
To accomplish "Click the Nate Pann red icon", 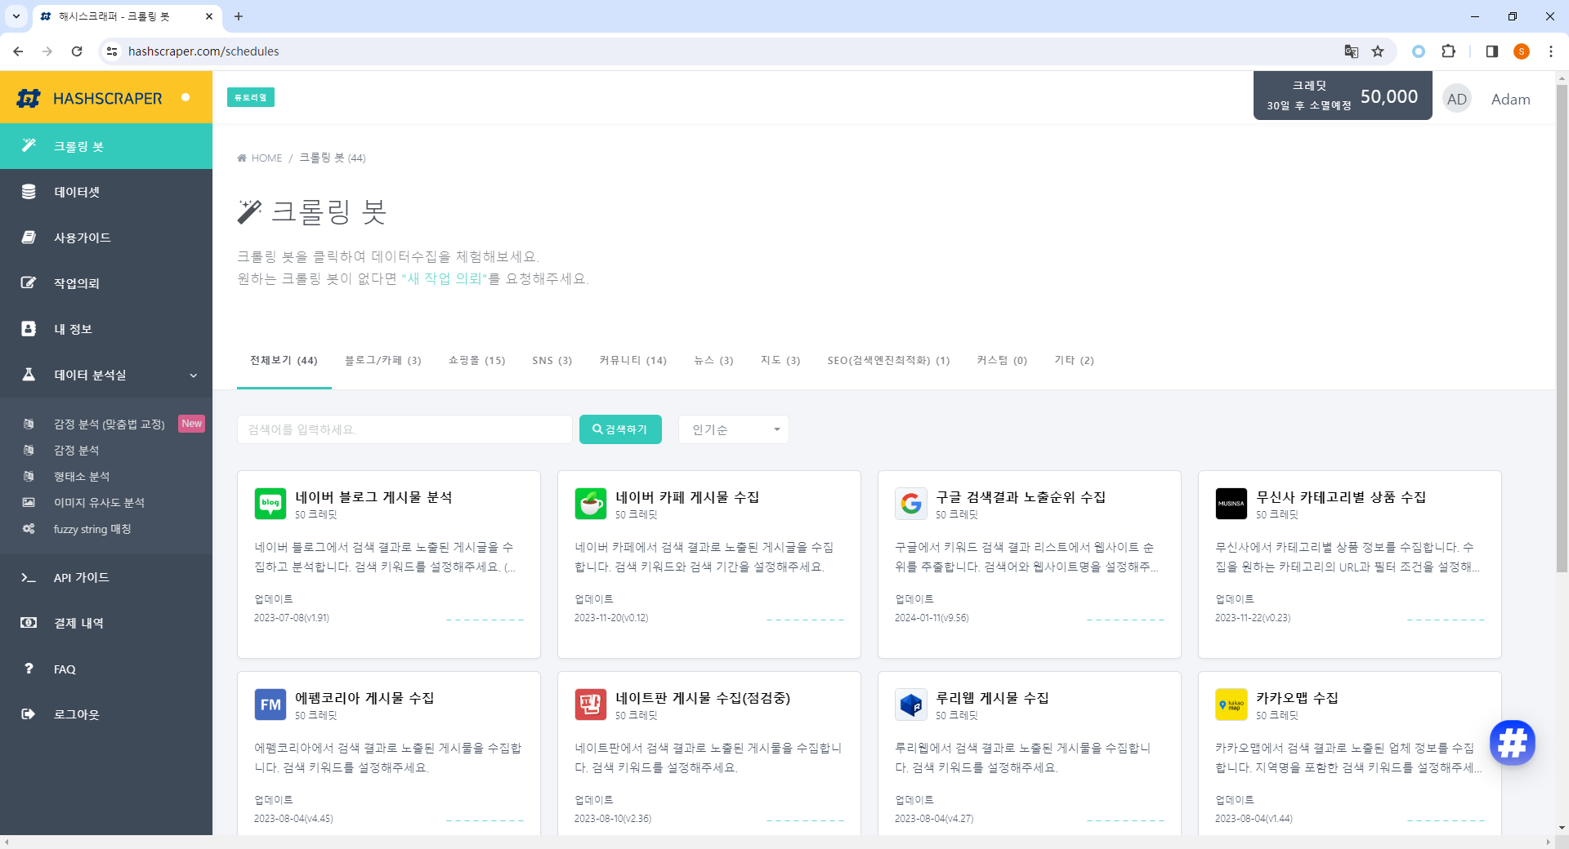I will (591, 705).
